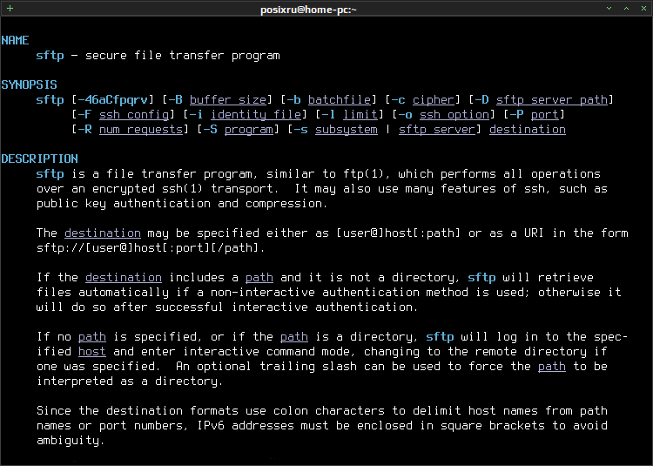653x466 pixels.
Task: Click destination at the end of the synopsis
Action: coord(528,130)
